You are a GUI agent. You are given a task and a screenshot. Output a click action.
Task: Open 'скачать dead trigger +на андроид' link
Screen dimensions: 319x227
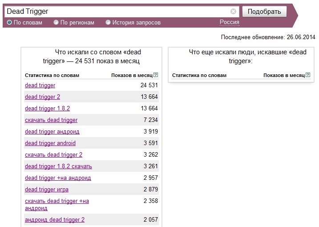[57, 204]
